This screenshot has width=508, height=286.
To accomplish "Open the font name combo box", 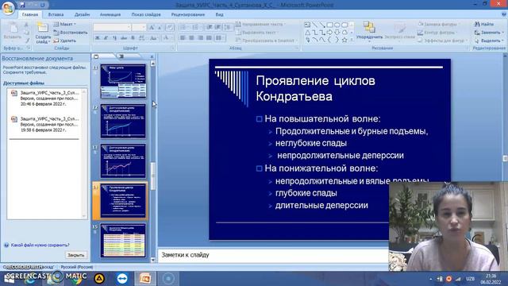I will point(112,28).
